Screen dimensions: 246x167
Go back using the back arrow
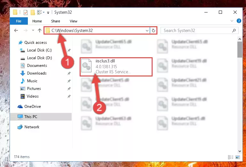[16, 30]
